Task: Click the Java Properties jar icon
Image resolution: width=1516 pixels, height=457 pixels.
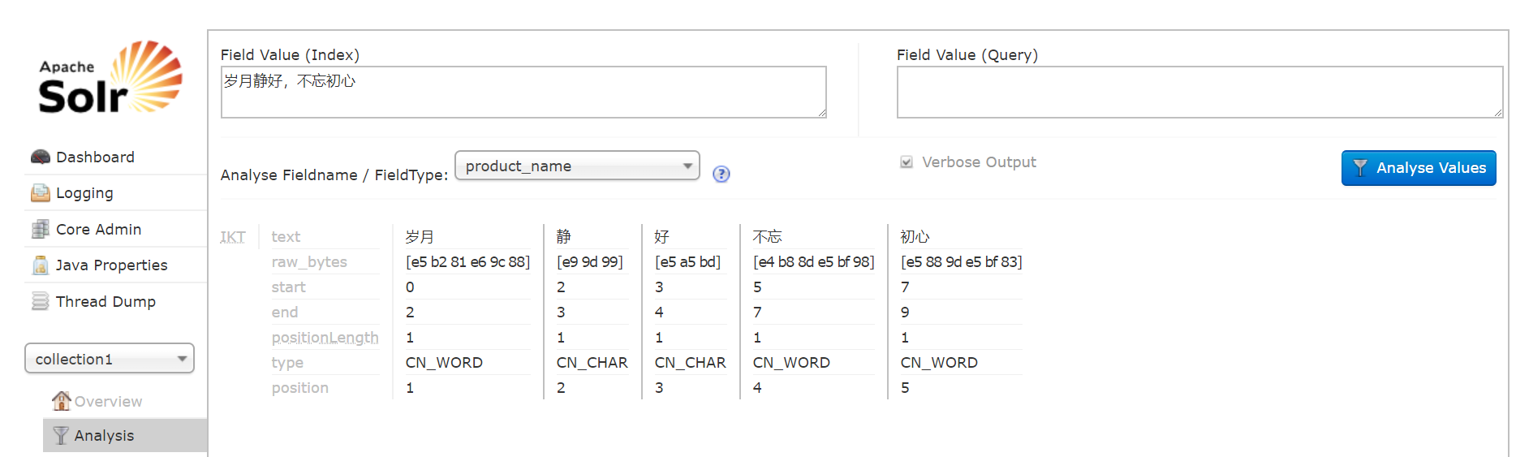Action: (40, 265)
